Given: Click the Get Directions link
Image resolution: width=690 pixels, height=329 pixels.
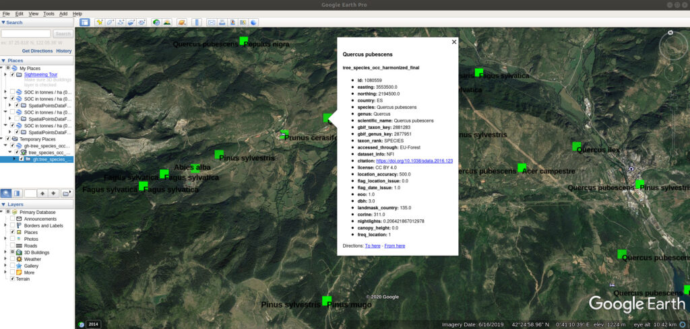Looking at the screenshot, I should (38, 51).
